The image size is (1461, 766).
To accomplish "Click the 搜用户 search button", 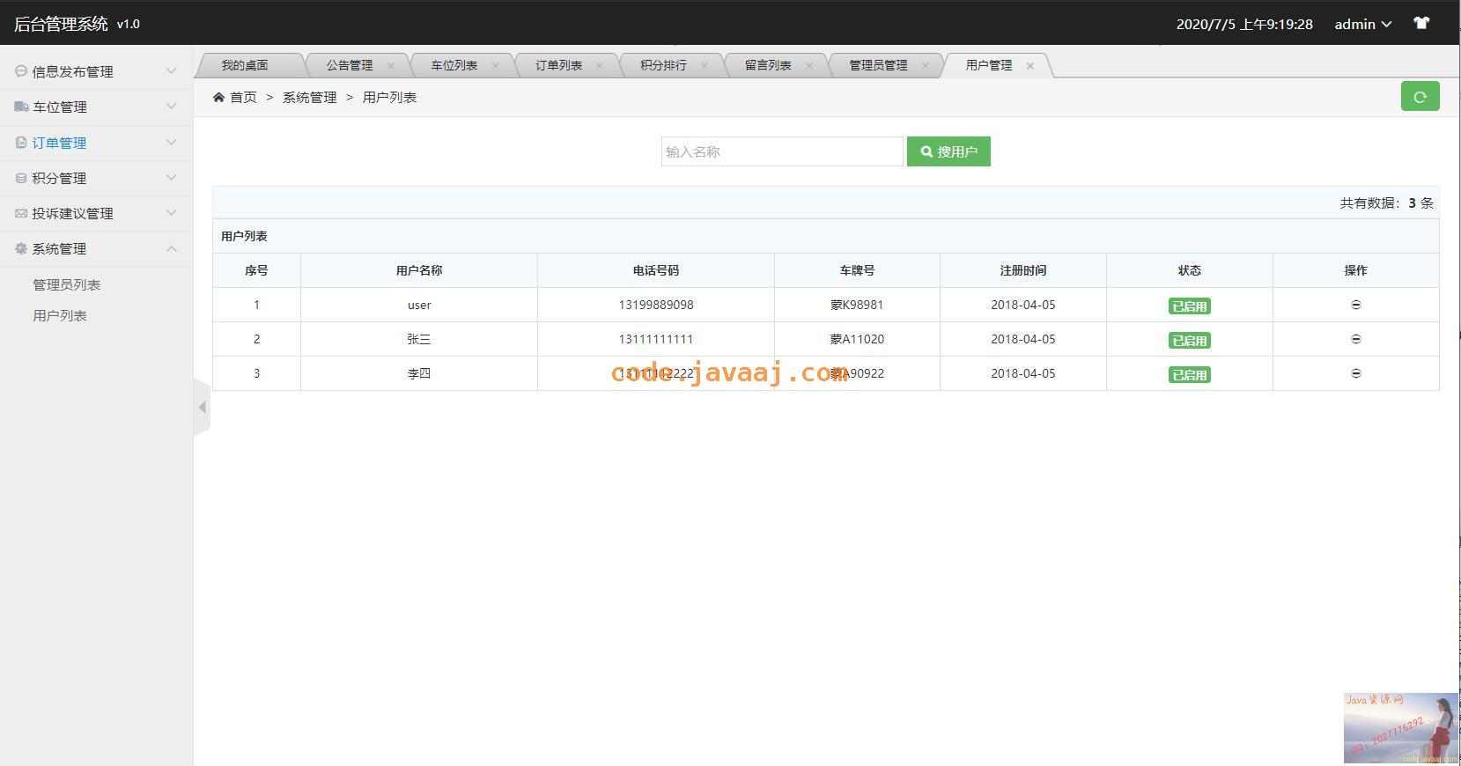I will point(948,151).
